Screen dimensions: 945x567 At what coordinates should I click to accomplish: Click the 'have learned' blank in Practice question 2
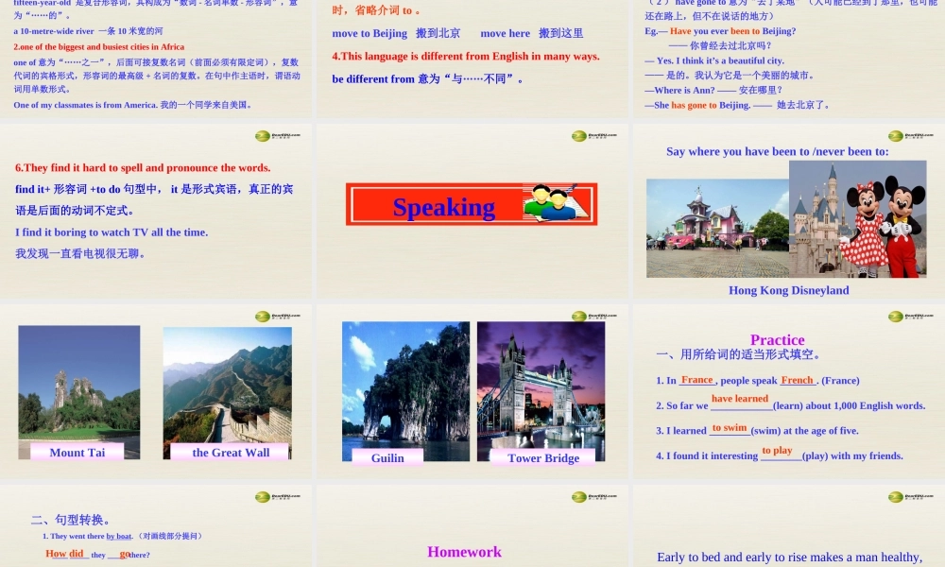740,399
